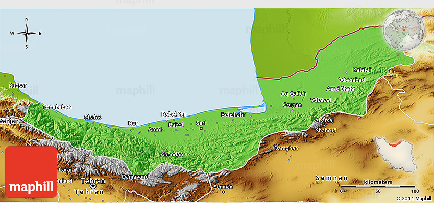Click the Semnan city circle marker
The height and width of the screenshot is (203, 434).
click(x=224, y=192)
